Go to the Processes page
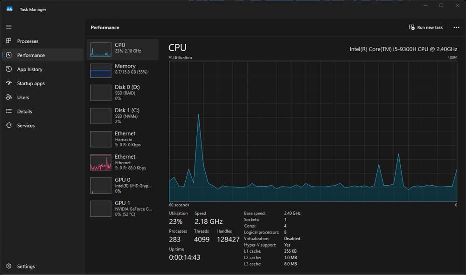The width and height of the screenshot is (466, 275). 42,41
